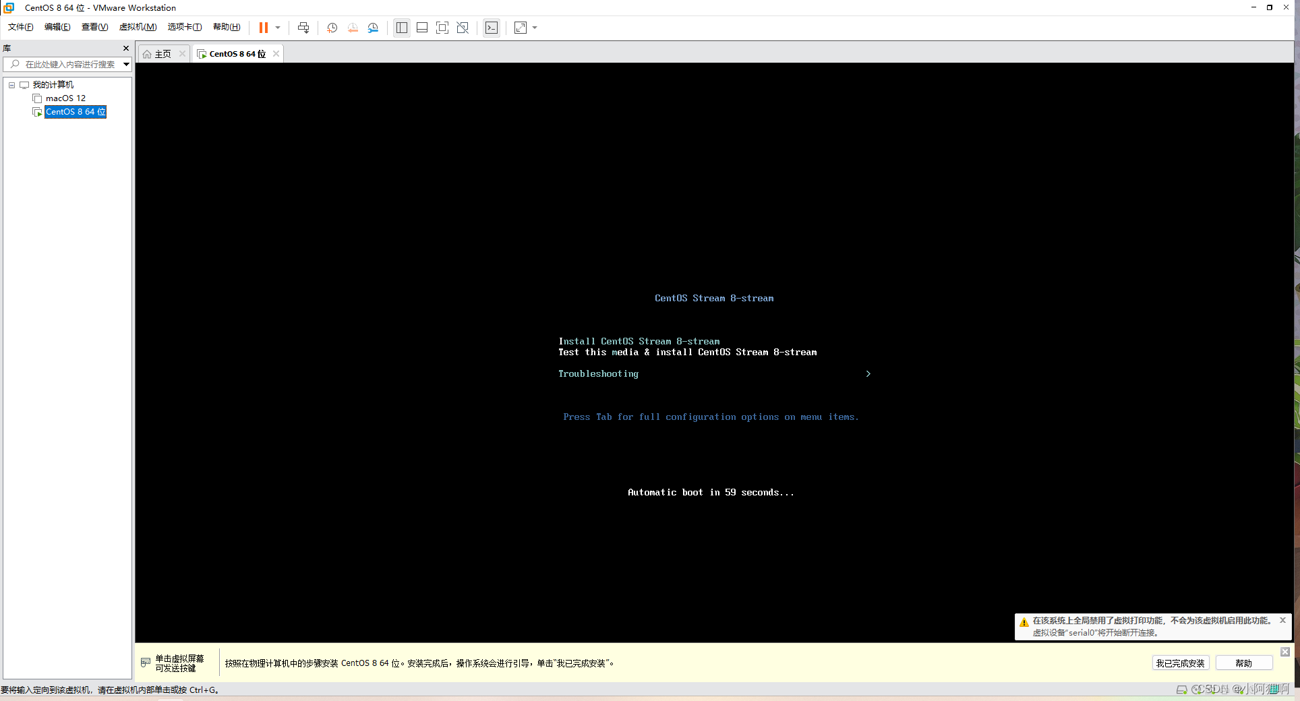Open the snapshot manager icon
The width and height of the screenshot is (1300, 701).
373,28
